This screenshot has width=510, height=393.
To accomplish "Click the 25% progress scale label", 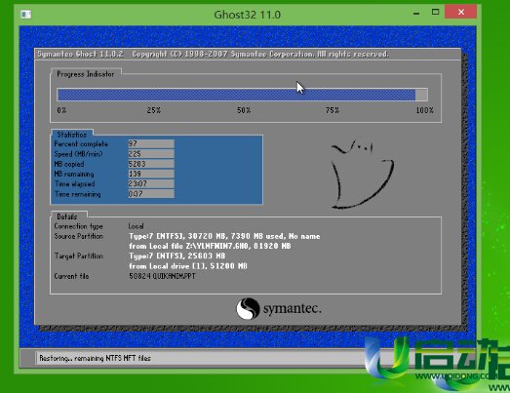I will pyautogui.click(x=153, y=110).
